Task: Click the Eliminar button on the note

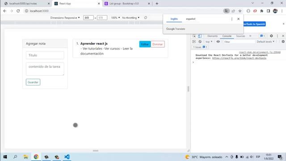Action: click(158, 44)
